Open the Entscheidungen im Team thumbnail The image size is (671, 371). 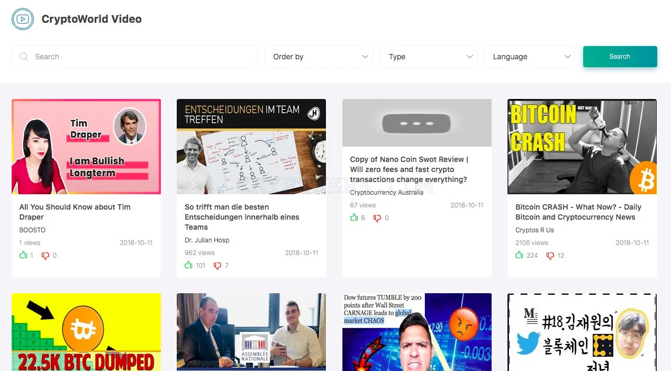pyautogui.click(x=251, y=147)
